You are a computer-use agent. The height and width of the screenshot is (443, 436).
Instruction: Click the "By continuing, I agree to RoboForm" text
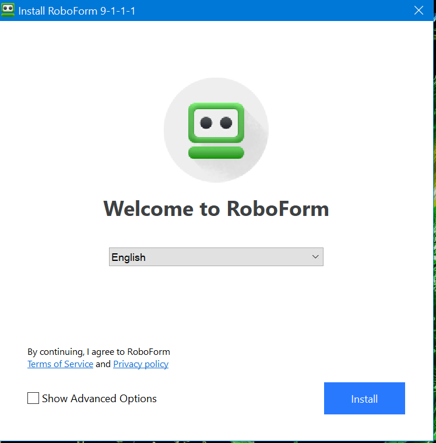pos(99,352)
